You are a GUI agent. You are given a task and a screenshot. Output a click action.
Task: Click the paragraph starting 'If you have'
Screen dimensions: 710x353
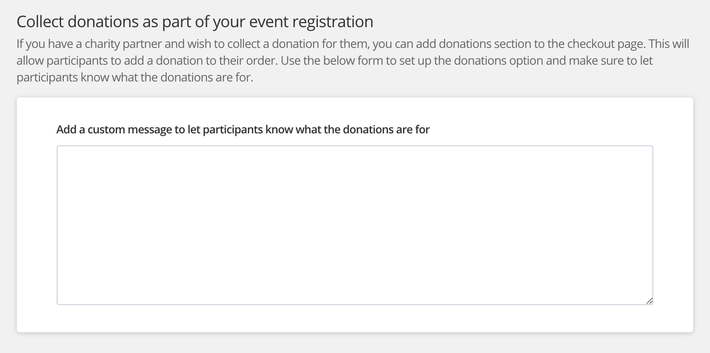353,60
